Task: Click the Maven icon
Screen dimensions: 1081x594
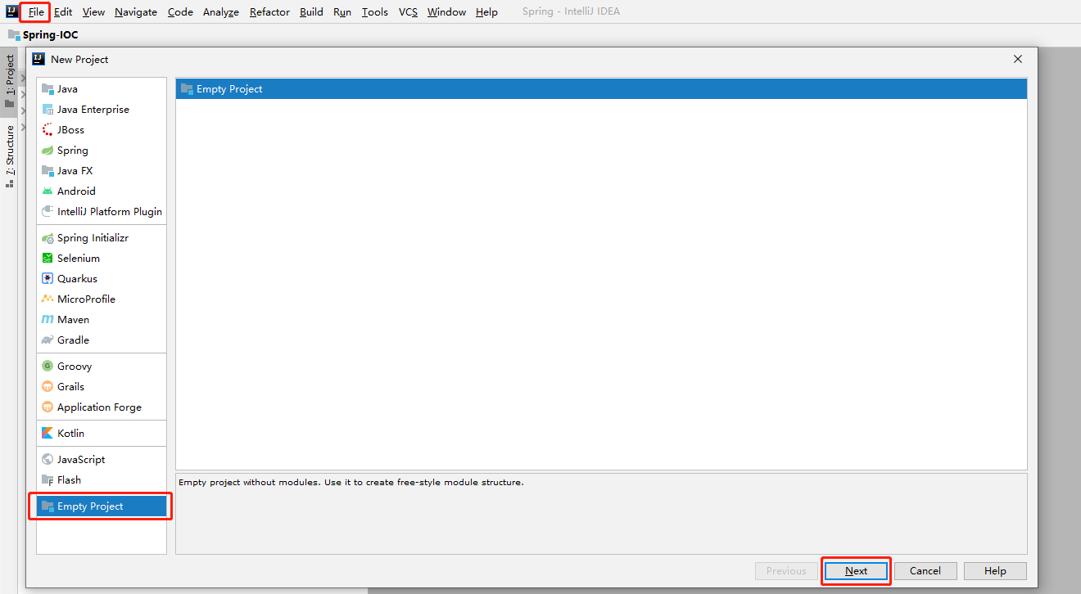Action: pos(47,319)
